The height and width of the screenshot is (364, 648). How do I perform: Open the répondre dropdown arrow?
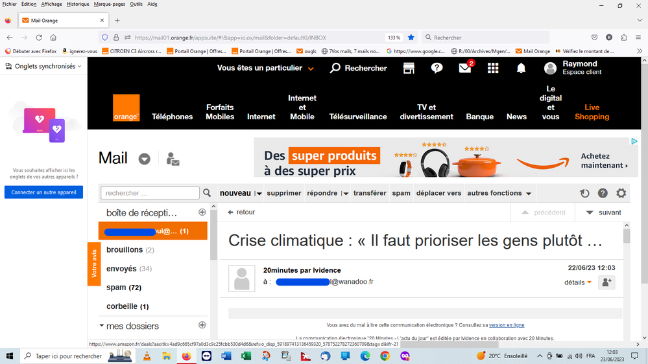pos(345,193)
